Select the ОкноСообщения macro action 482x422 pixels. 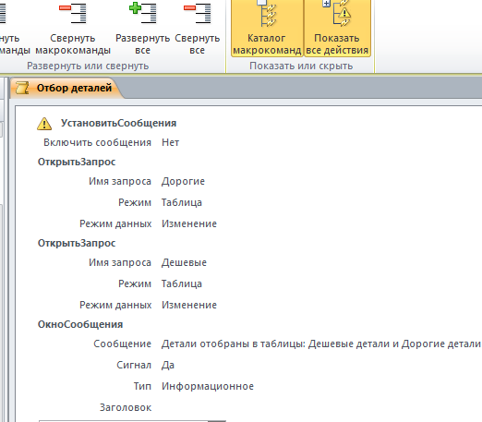coord(80,324)
